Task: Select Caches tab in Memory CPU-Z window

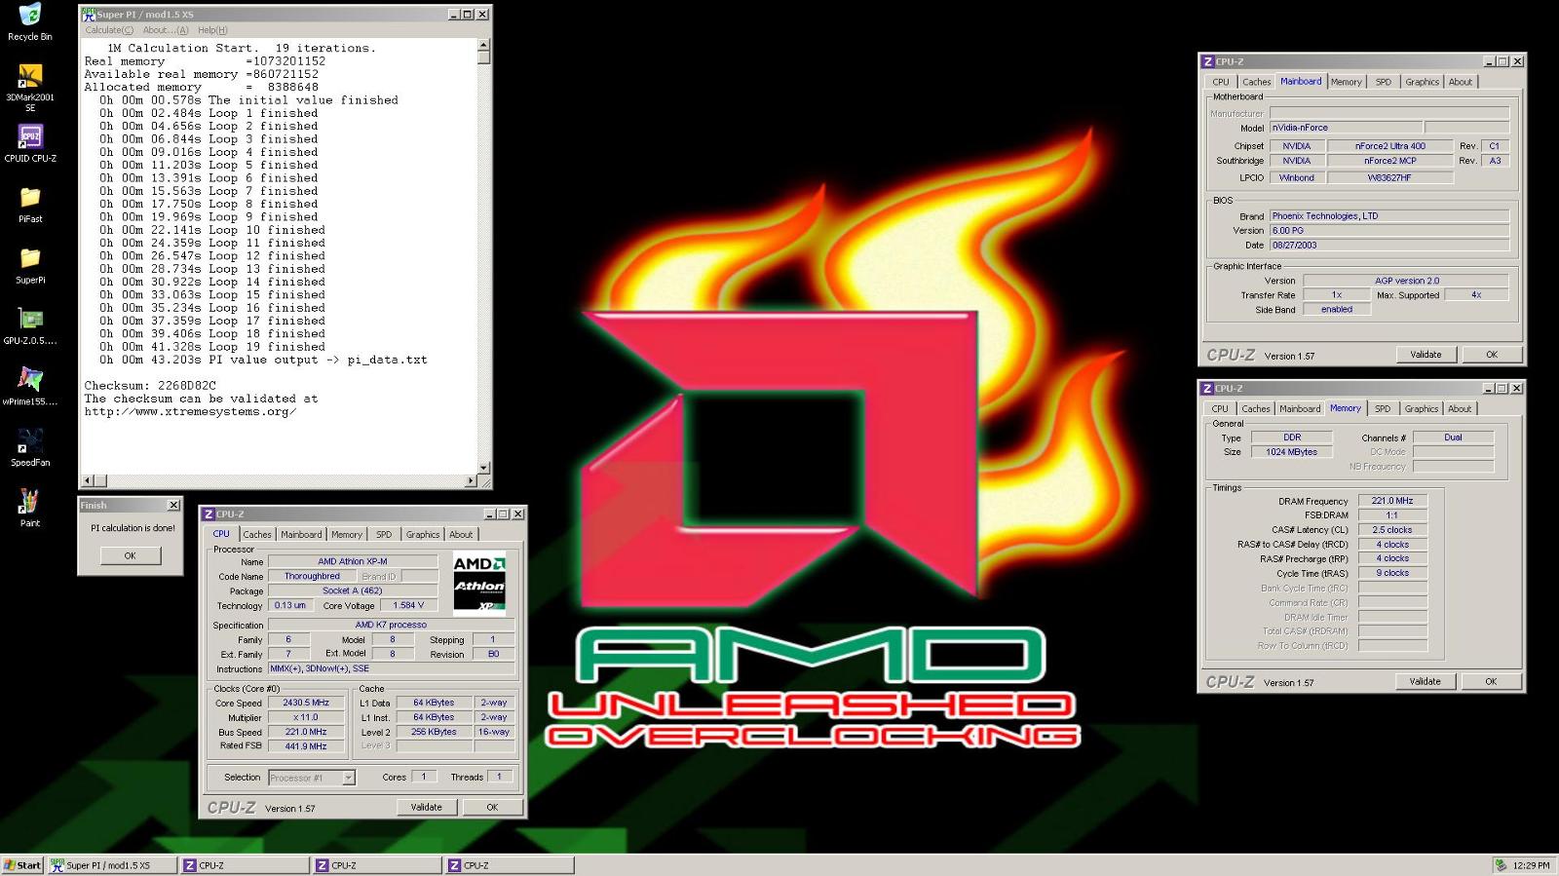Action: (1256, 408)
